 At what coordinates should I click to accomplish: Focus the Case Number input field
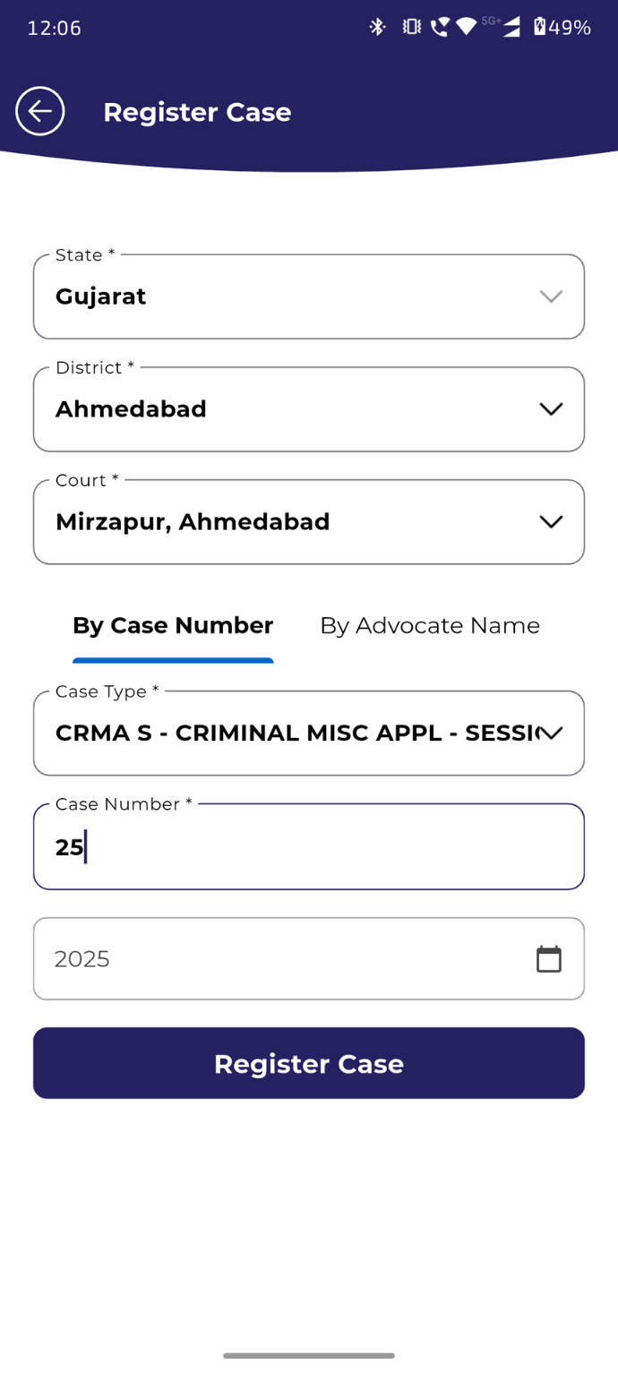(308, 847)
